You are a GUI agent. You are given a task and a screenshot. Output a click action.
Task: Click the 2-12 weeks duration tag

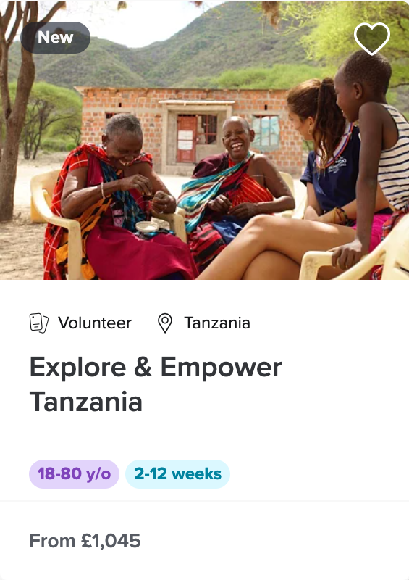click(177, 474)
